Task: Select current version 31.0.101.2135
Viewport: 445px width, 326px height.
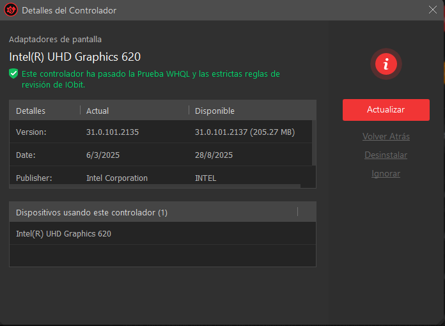Action: coord(113,132)
